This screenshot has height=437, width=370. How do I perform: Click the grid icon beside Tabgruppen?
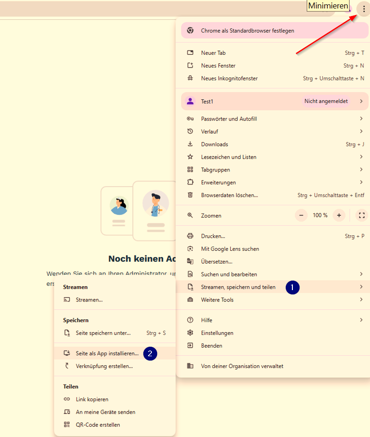point(190,170)
